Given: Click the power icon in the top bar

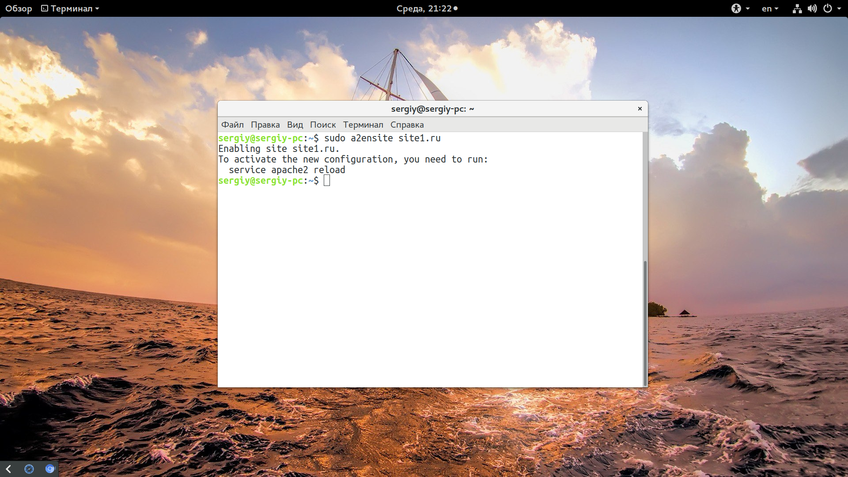Looking at the screenshot, I should (x=828, y=8).
